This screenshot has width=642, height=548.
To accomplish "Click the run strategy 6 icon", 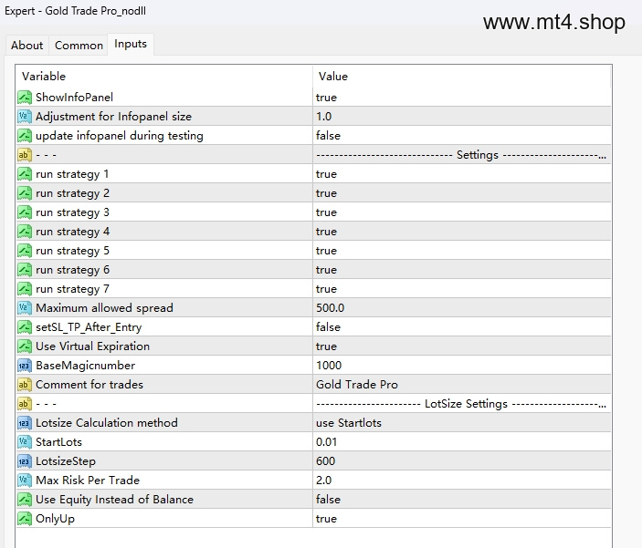I will 25,270.
